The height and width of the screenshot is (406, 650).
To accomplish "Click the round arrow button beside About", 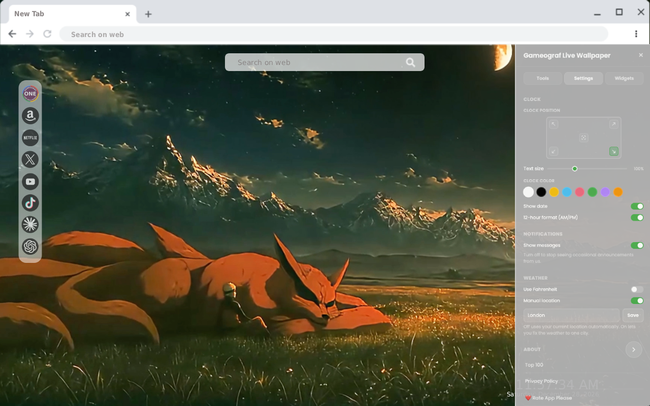I will [634, 349].
